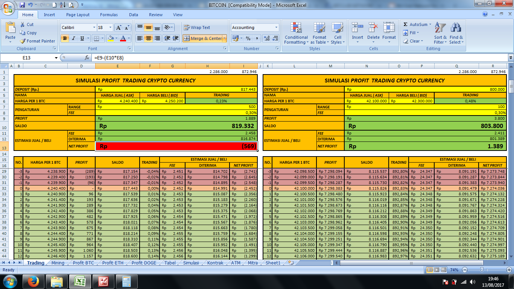
Task: Apply Comma Style format
Action: 257,38
